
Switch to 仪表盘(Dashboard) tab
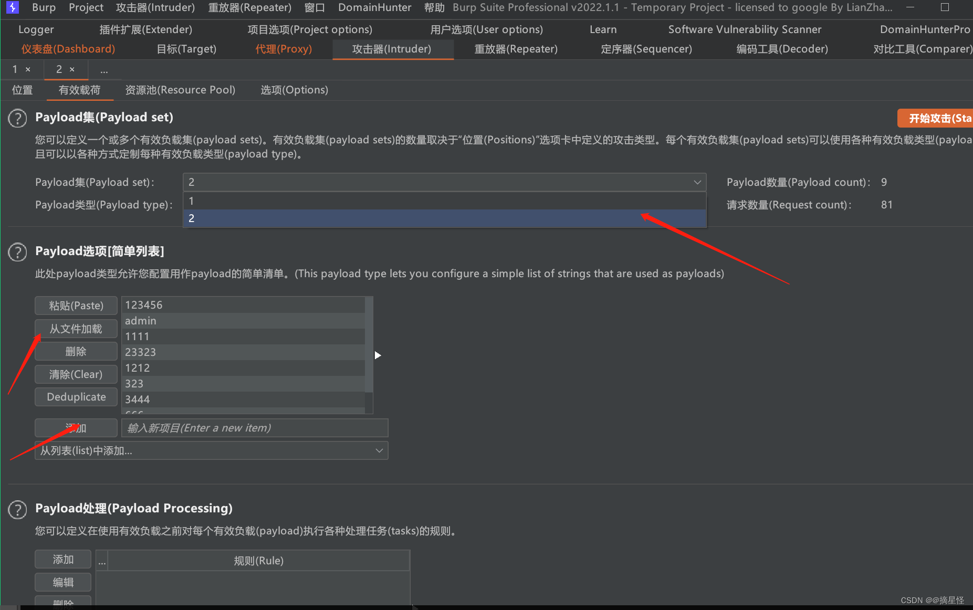68,49
